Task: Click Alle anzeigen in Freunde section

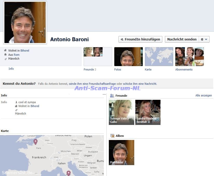Action: (204, 95)
